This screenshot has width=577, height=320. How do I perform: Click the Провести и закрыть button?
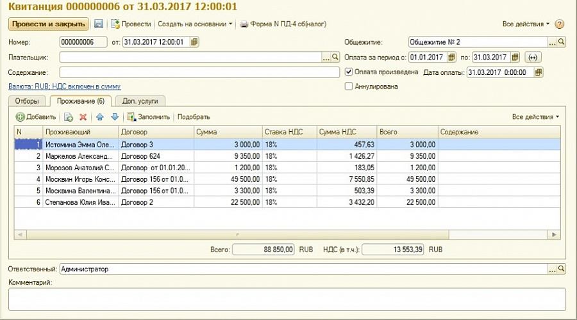[x=49, y=24]
